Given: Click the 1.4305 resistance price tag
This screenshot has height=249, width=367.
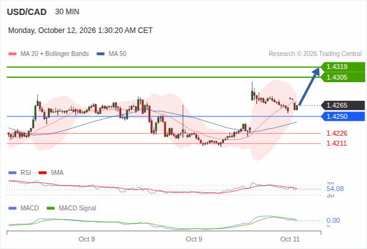Looking at the screenshot, I should pyautogui.click(x=343, y=77).
